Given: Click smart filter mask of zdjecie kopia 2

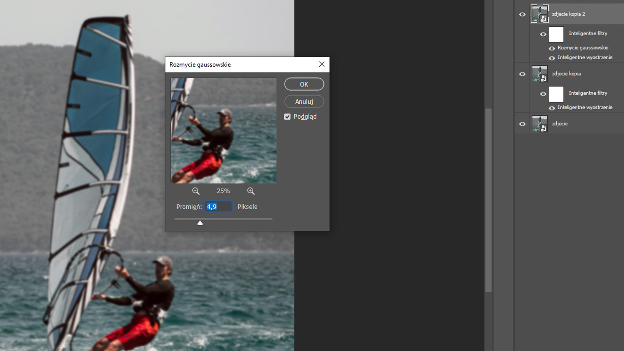Looking at the screenshot, I should point(556,34).
